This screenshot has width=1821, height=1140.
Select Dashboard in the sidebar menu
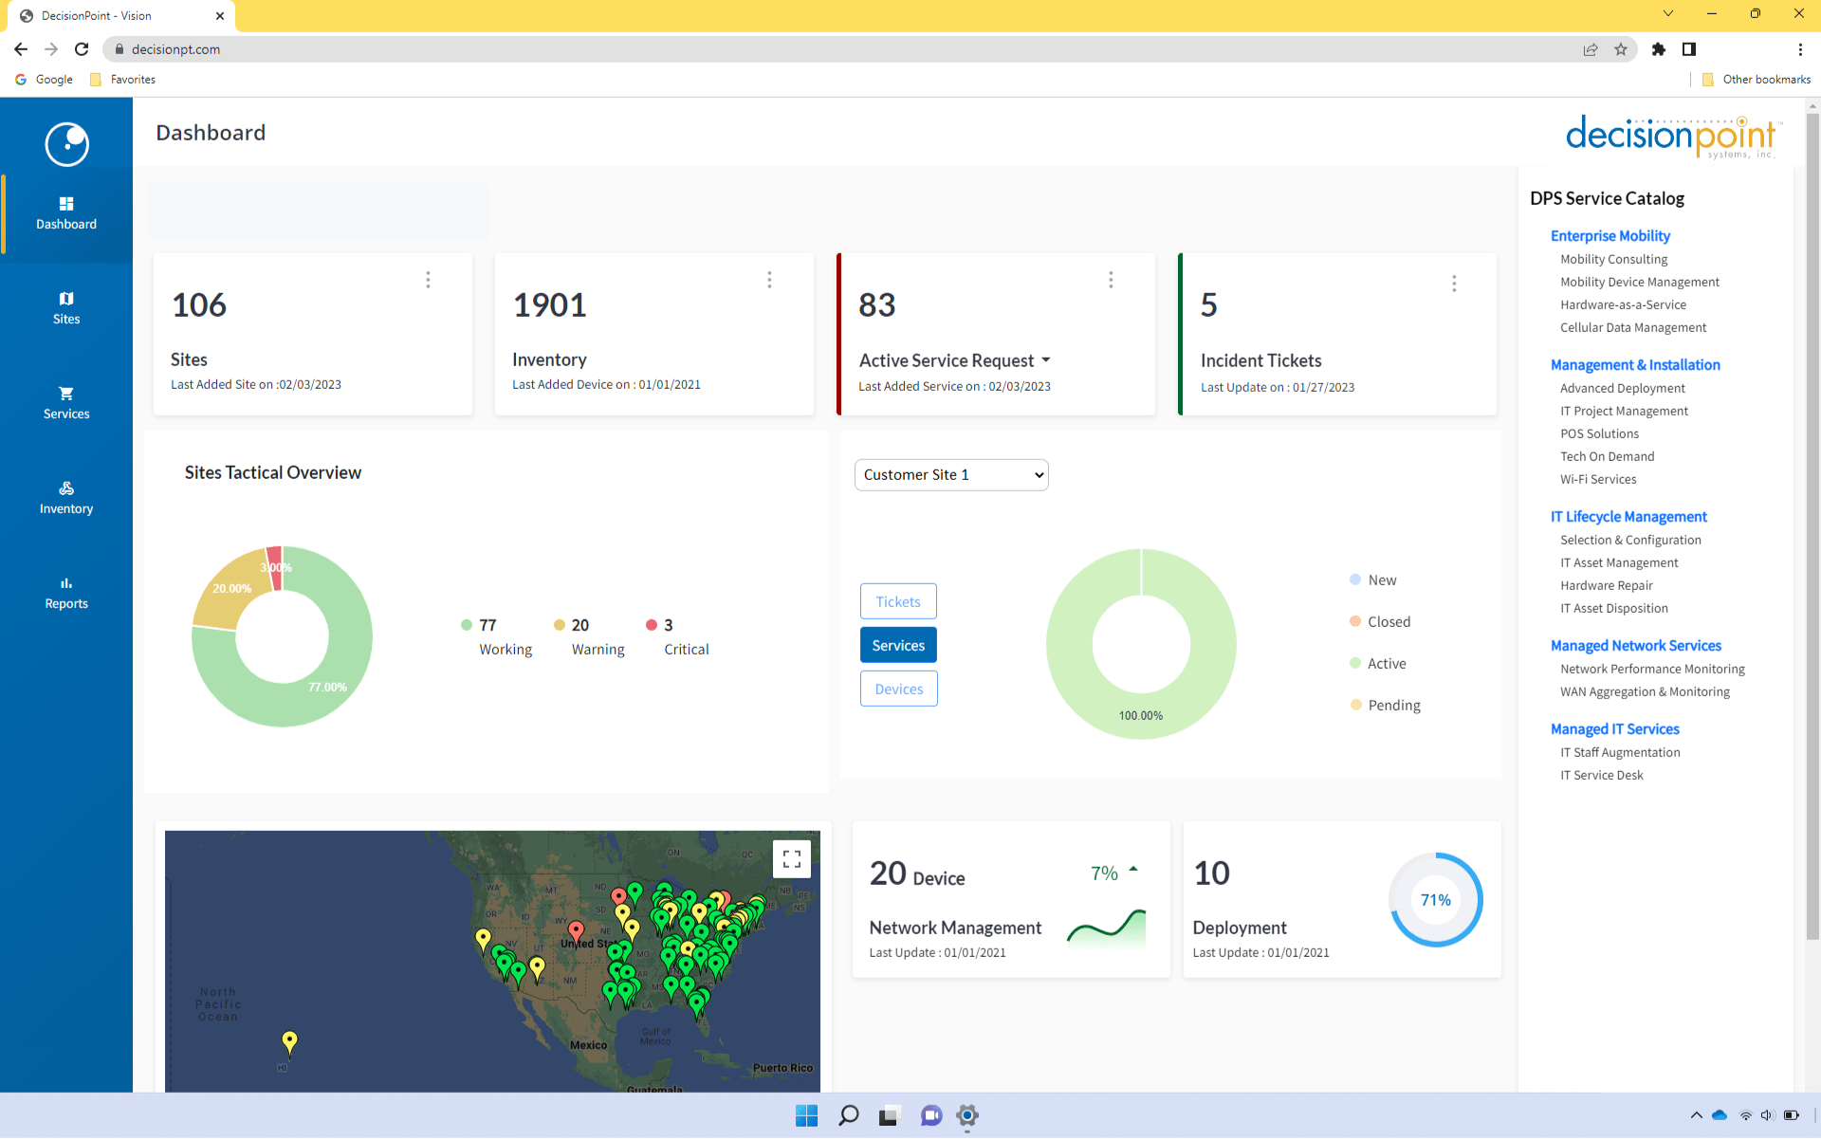(x=65, y=212)
